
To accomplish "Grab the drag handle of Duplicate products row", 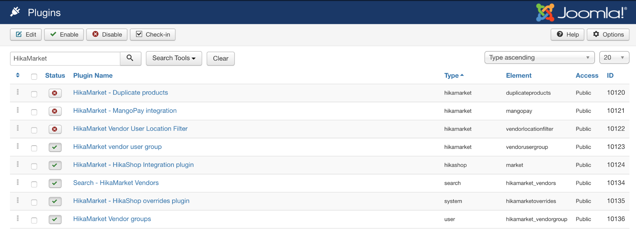I will tap(18, 92).
